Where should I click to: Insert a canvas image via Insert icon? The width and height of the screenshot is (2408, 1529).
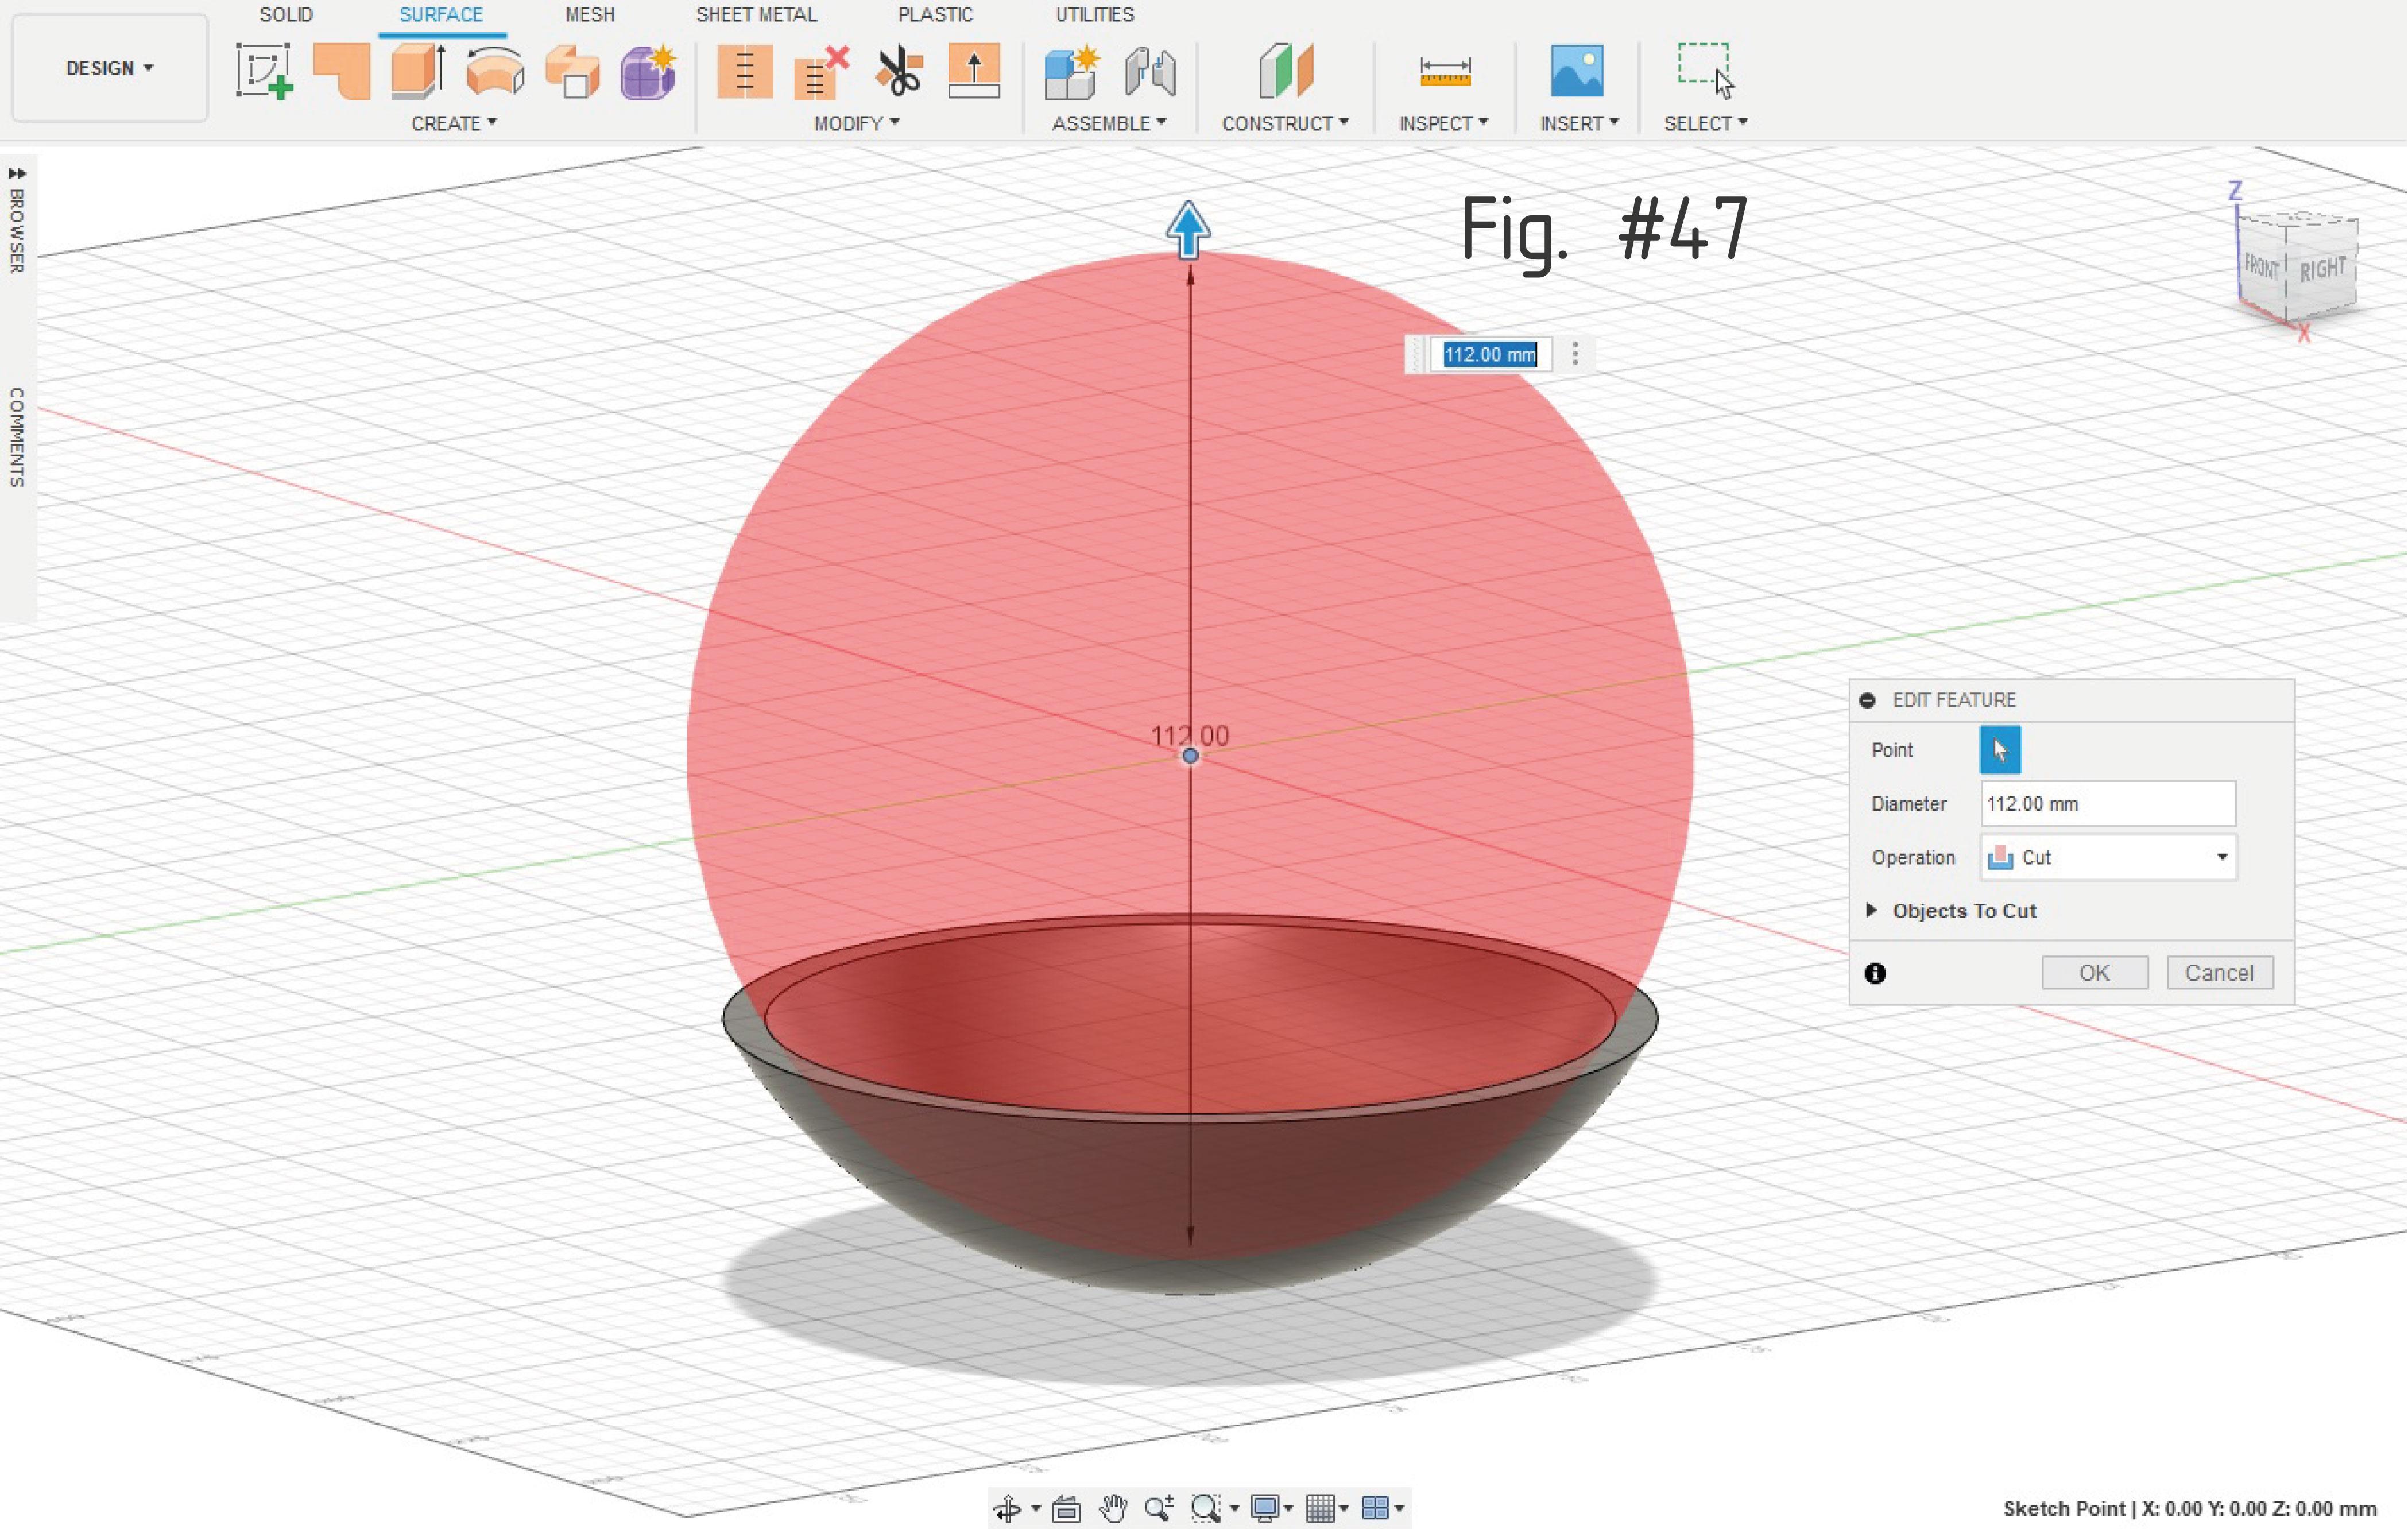(1578, 70)
